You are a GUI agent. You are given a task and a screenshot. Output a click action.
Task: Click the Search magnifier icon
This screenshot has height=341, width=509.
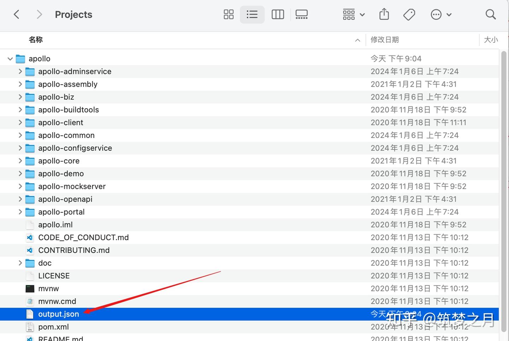click(491, 15)
